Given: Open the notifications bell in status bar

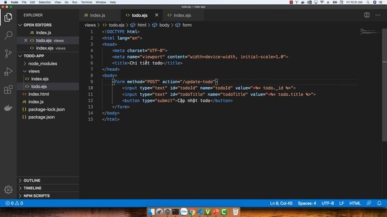Looking at the screenshot, I should [x=379, y=203].
